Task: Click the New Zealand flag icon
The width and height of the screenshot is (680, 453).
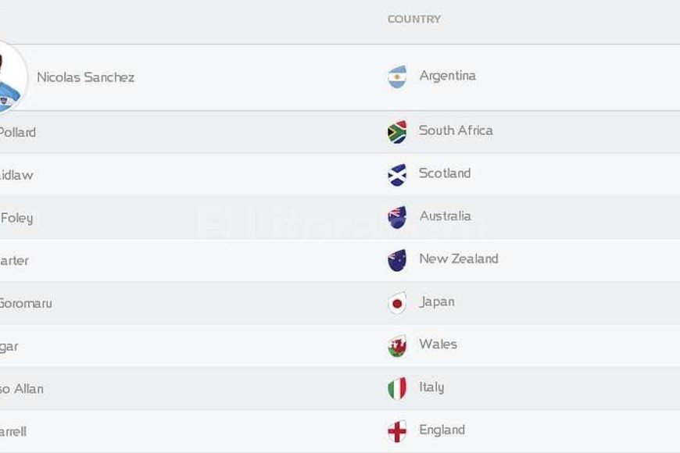Action: [x=397, y=260]
